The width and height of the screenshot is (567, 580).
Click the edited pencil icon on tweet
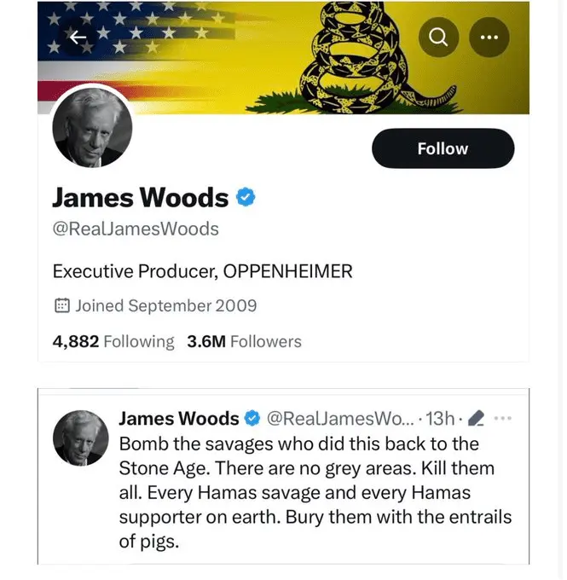[476, 418]
